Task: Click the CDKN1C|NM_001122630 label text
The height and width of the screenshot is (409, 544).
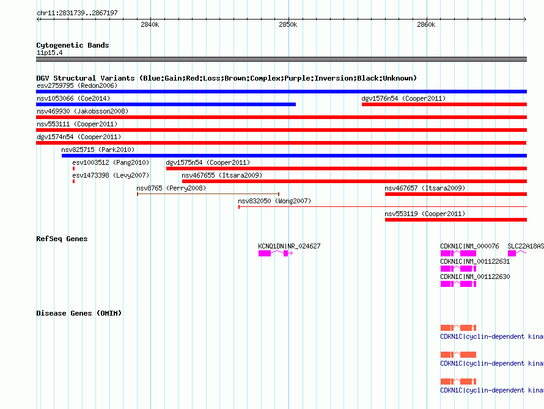Action: (475, 277)
